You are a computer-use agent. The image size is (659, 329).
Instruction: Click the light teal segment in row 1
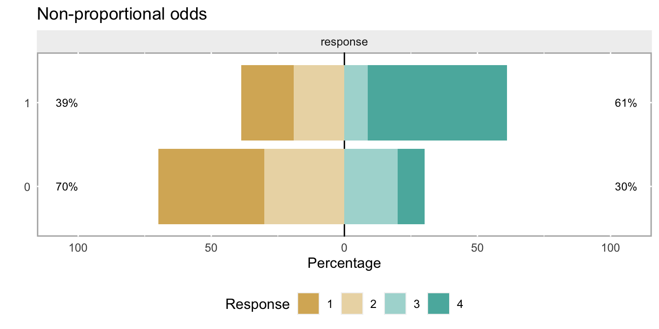[356, 103]
